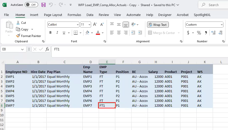This screenshot has height=130, width=228.
Task: Expand the font color palette arrow
Action: [x=103, y=33]
